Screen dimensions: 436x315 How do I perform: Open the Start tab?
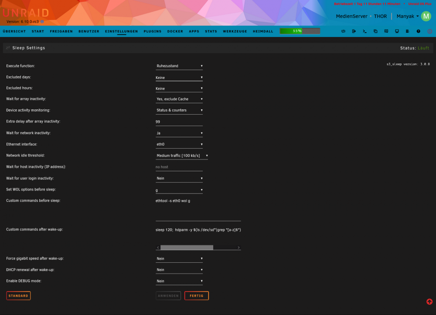pos(38,31)
